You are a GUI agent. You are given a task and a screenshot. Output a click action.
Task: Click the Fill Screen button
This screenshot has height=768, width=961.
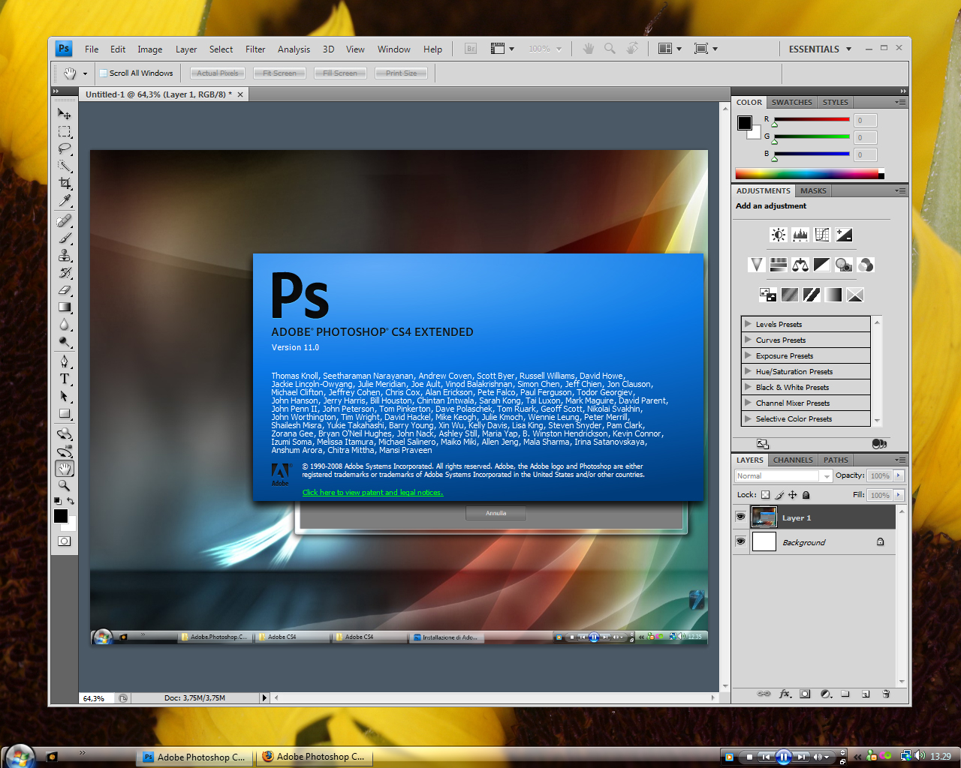click(340, 73)
